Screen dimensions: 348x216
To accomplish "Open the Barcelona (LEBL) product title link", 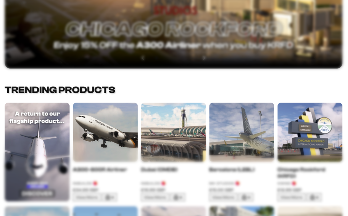I will click(x=232, y=170).
